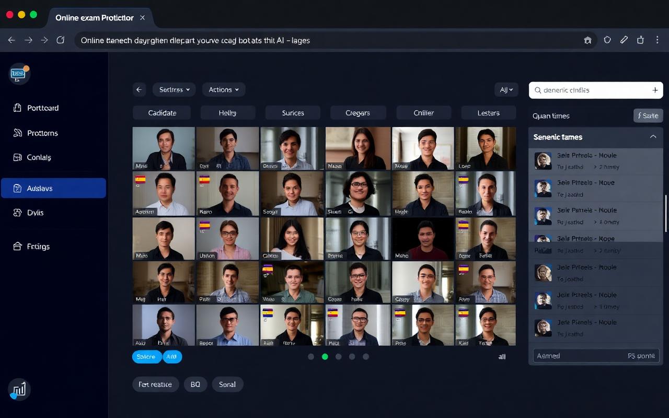
Task: Collapse the Senenic tames section
Action: pos(653,137)
